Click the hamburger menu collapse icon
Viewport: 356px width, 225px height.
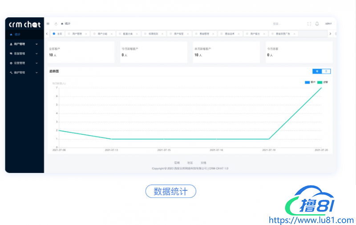click(x=48, y=24)
